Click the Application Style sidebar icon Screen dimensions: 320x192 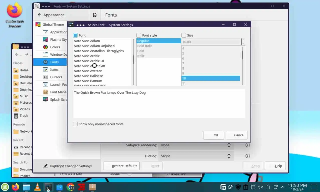[x=45, y=32]
